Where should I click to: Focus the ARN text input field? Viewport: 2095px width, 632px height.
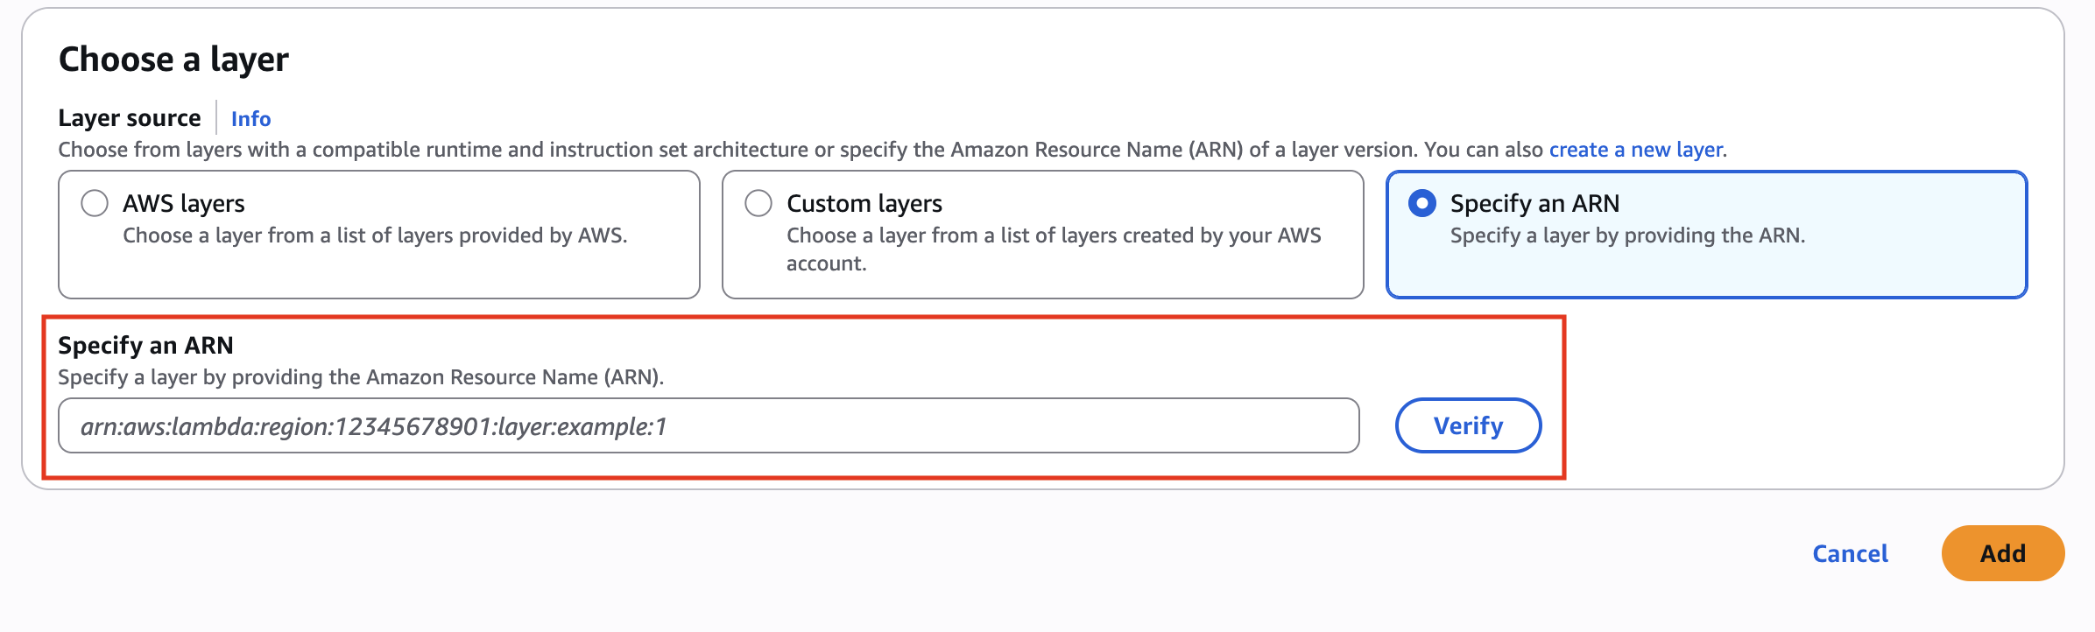pyautogui.click(x=708, y=426)
